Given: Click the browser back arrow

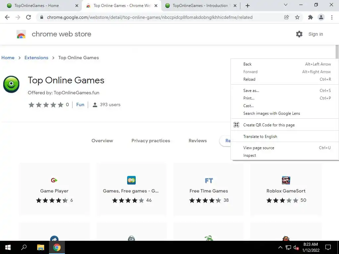Looking at the screenshot, I should tap(7, 17).
